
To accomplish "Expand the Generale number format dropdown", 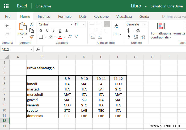I will 145,24.
